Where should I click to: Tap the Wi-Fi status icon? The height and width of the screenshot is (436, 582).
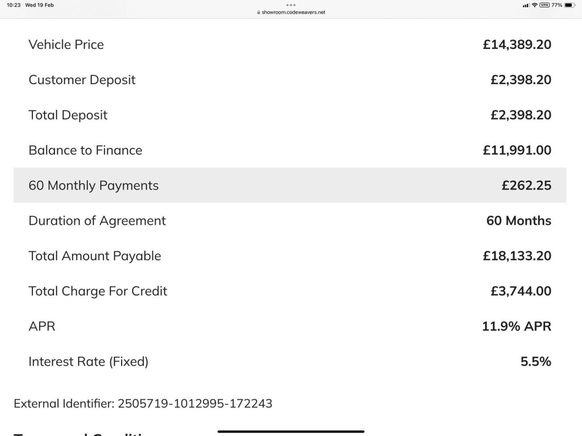tap(534, 5)
